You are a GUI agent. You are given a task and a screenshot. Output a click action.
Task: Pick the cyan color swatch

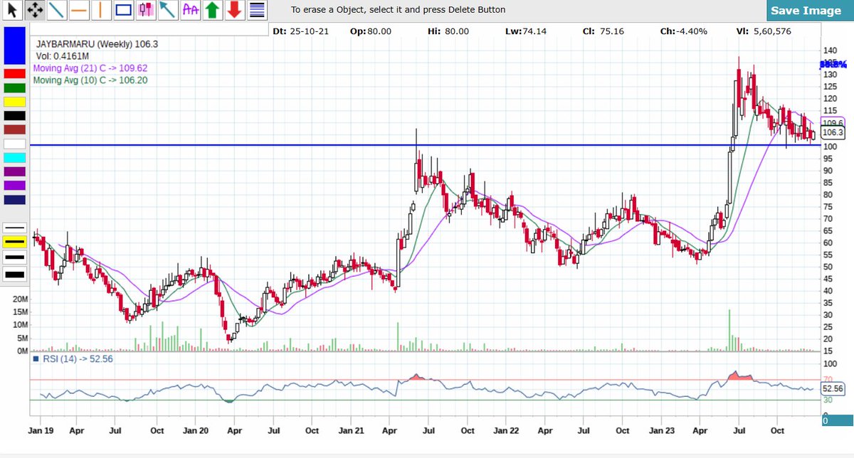15,157
